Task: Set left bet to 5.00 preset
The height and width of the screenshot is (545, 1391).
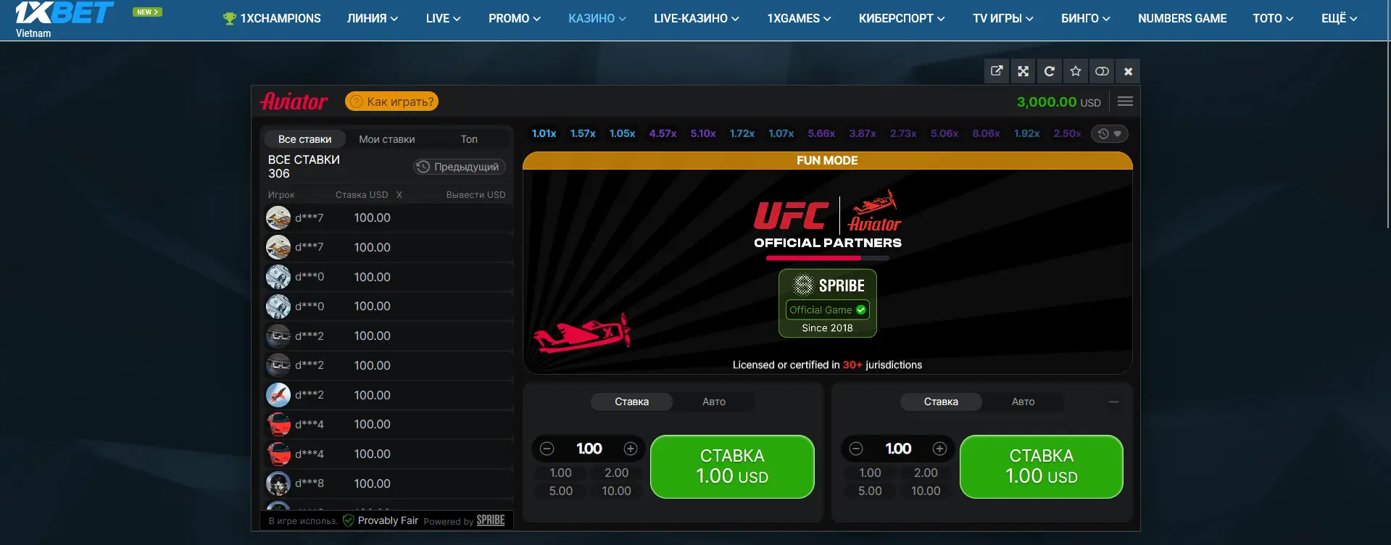Action: coord(560,491)
